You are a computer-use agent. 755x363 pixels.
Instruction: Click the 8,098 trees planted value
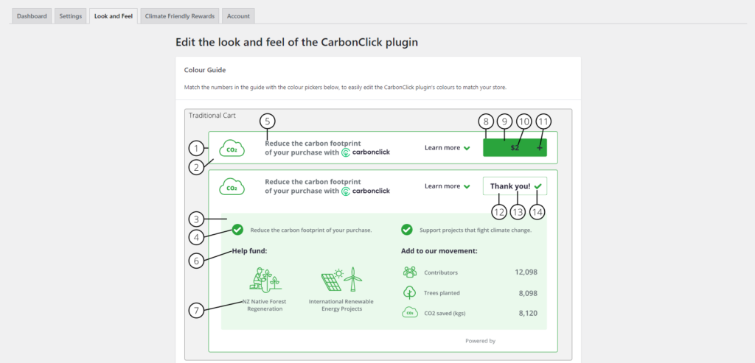528,293
